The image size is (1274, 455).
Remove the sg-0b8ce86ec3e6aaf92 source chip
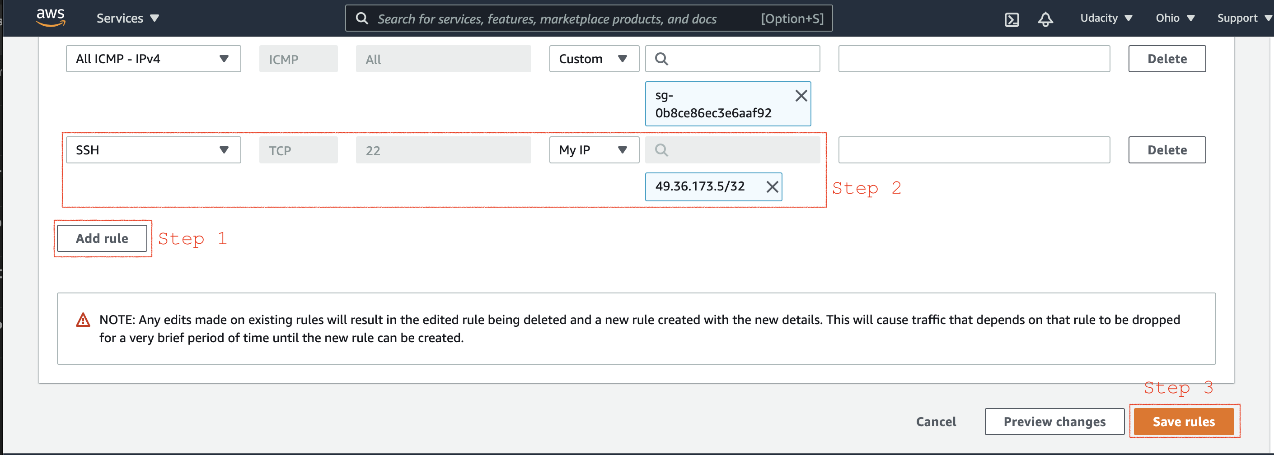coord(801,95)
